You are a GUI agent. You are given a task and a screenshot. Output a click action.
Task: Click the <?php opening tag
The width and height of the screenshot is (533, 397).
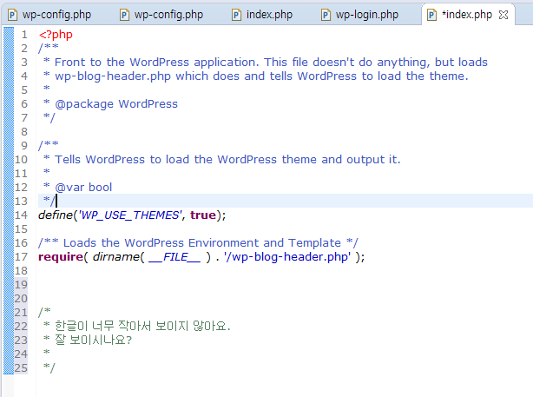(x=56, y=35)
